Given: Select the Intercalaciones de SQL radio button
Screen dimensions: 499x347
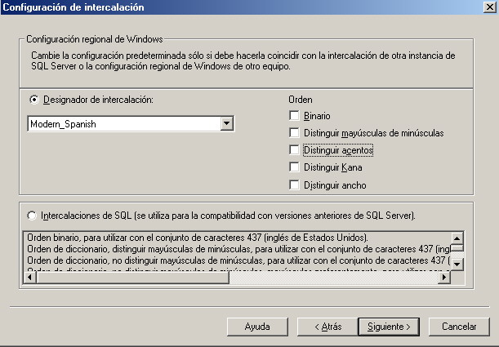Looking at the screenshot, I should tap(33, 216).
